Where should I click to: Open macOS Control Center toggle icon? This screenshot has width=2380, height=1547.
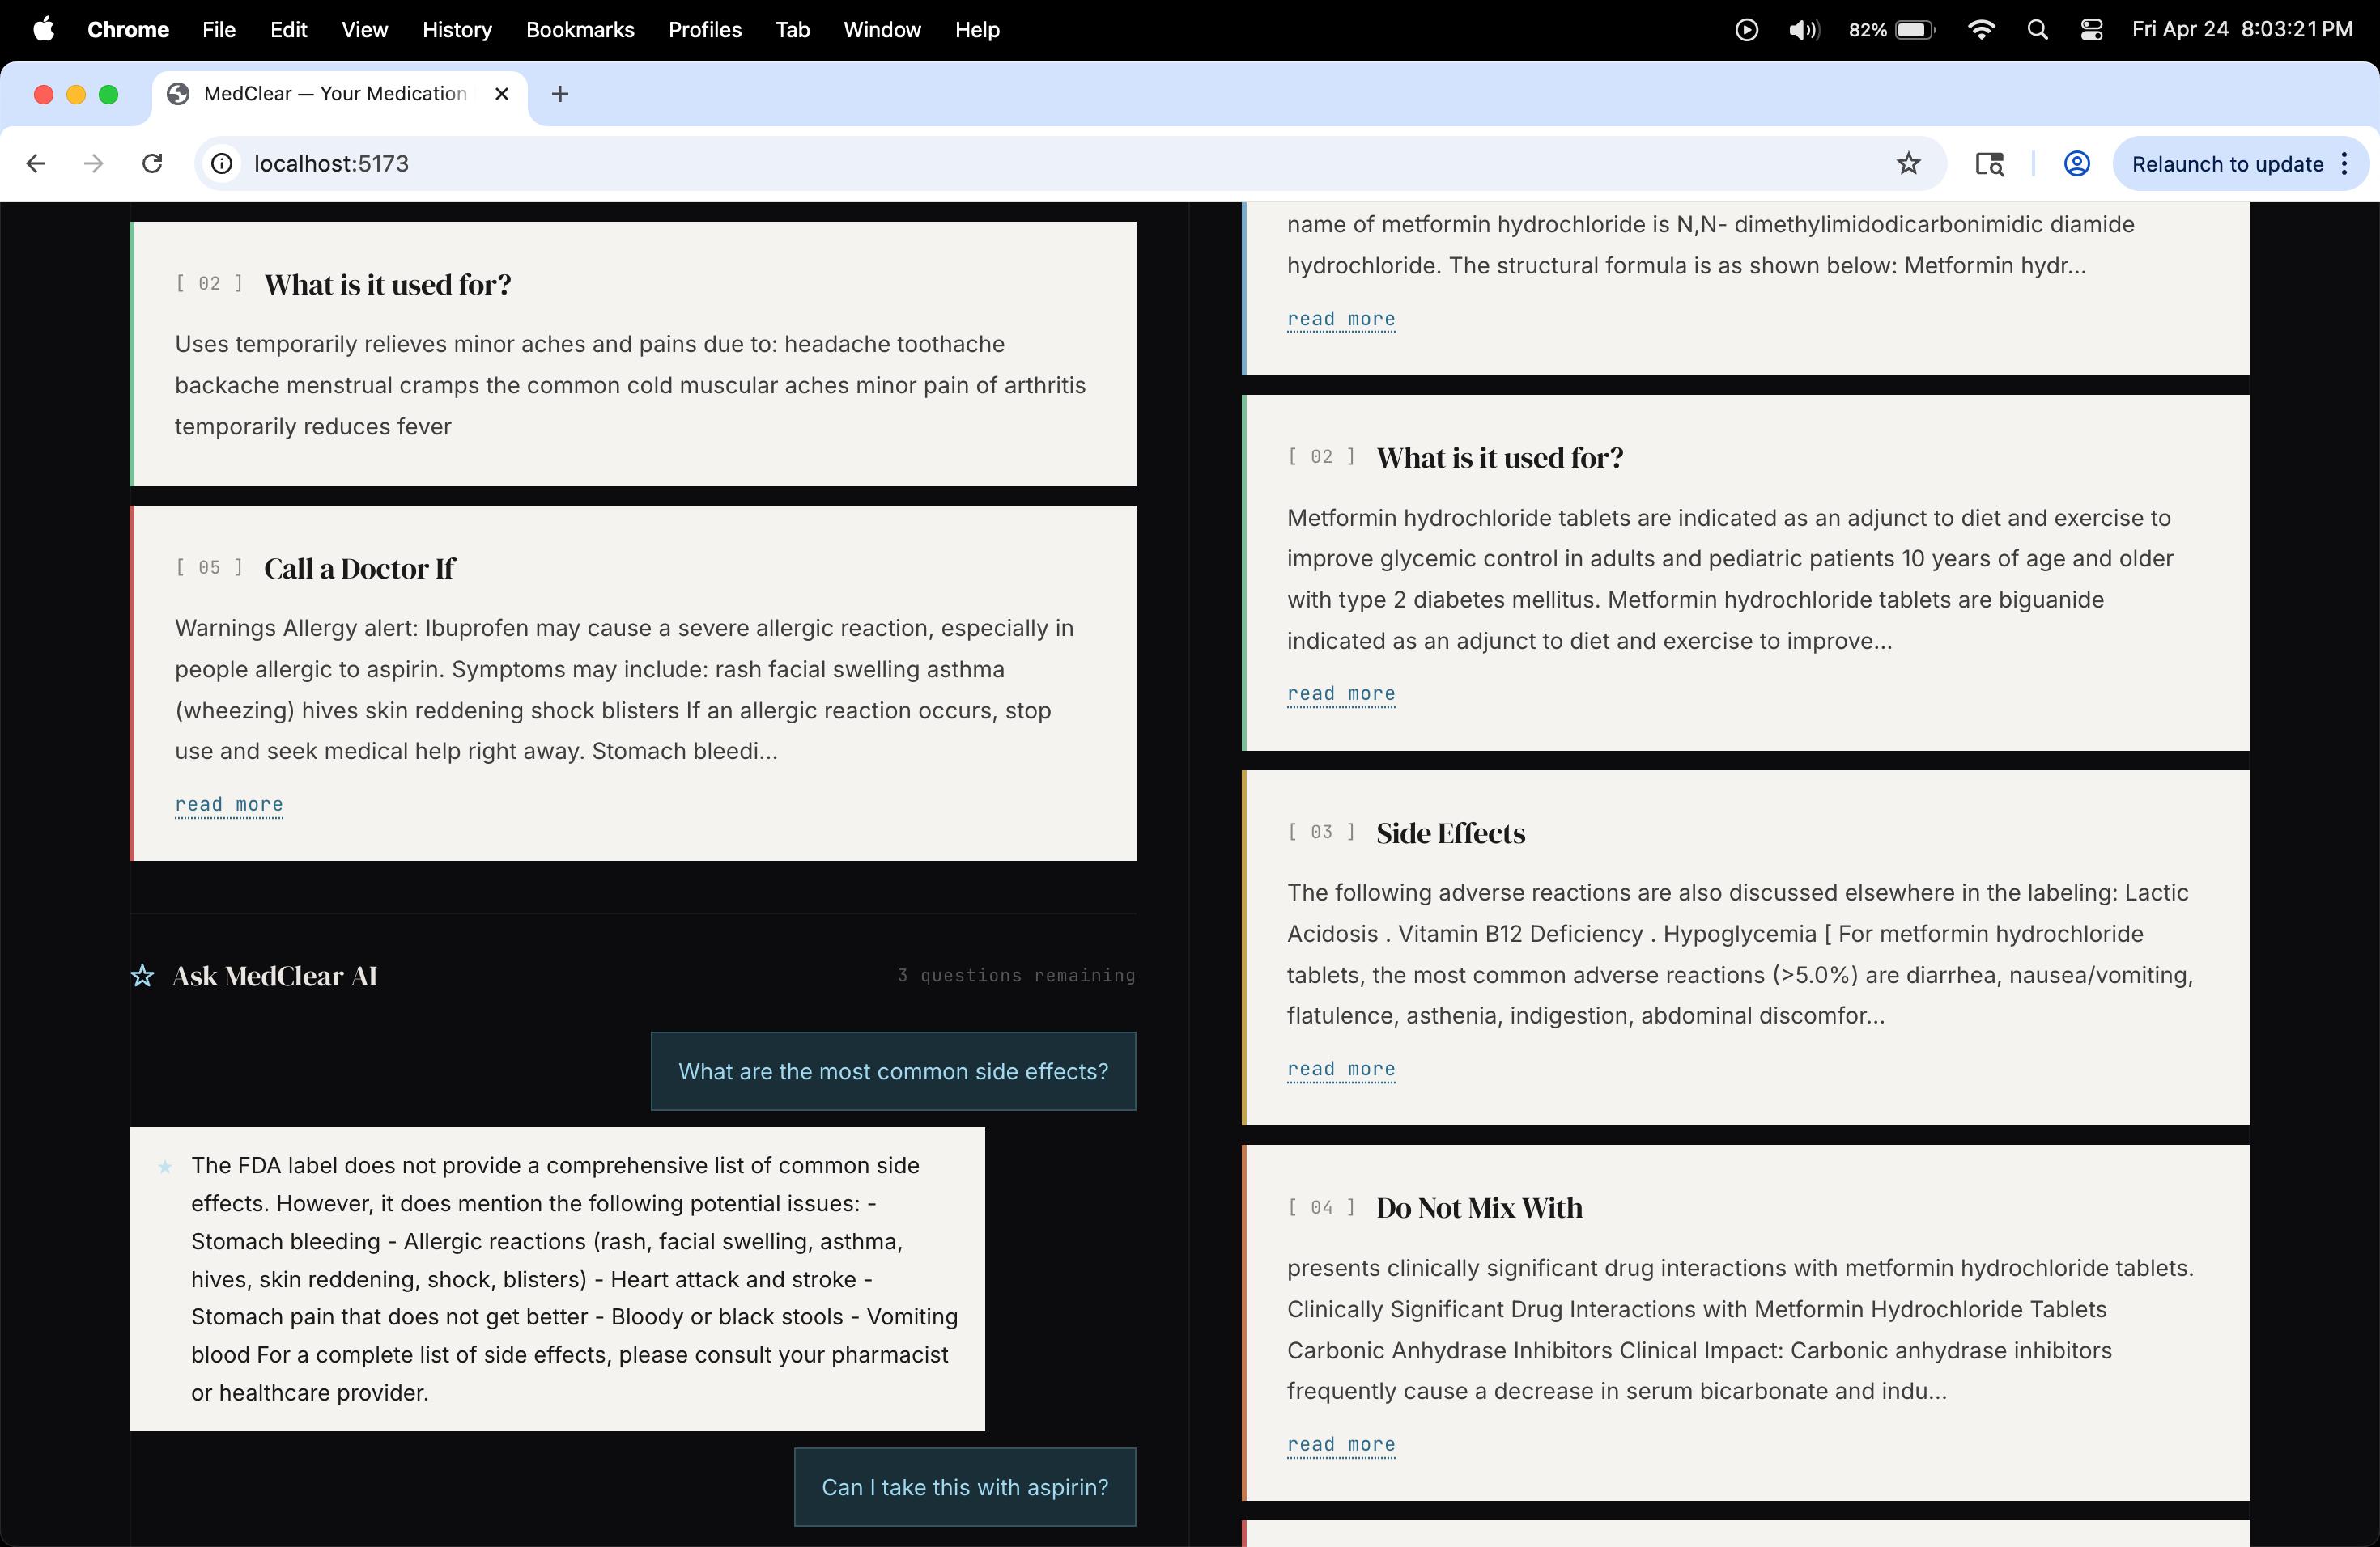pos(2091,30)
